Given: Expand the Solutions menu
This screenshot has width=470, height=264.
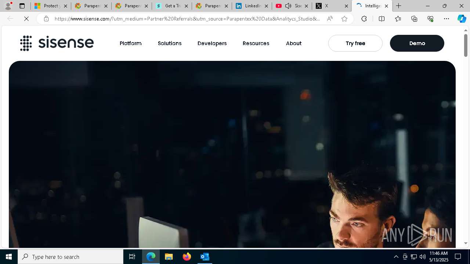Looking at the screenshot, I should click(170, 43).
